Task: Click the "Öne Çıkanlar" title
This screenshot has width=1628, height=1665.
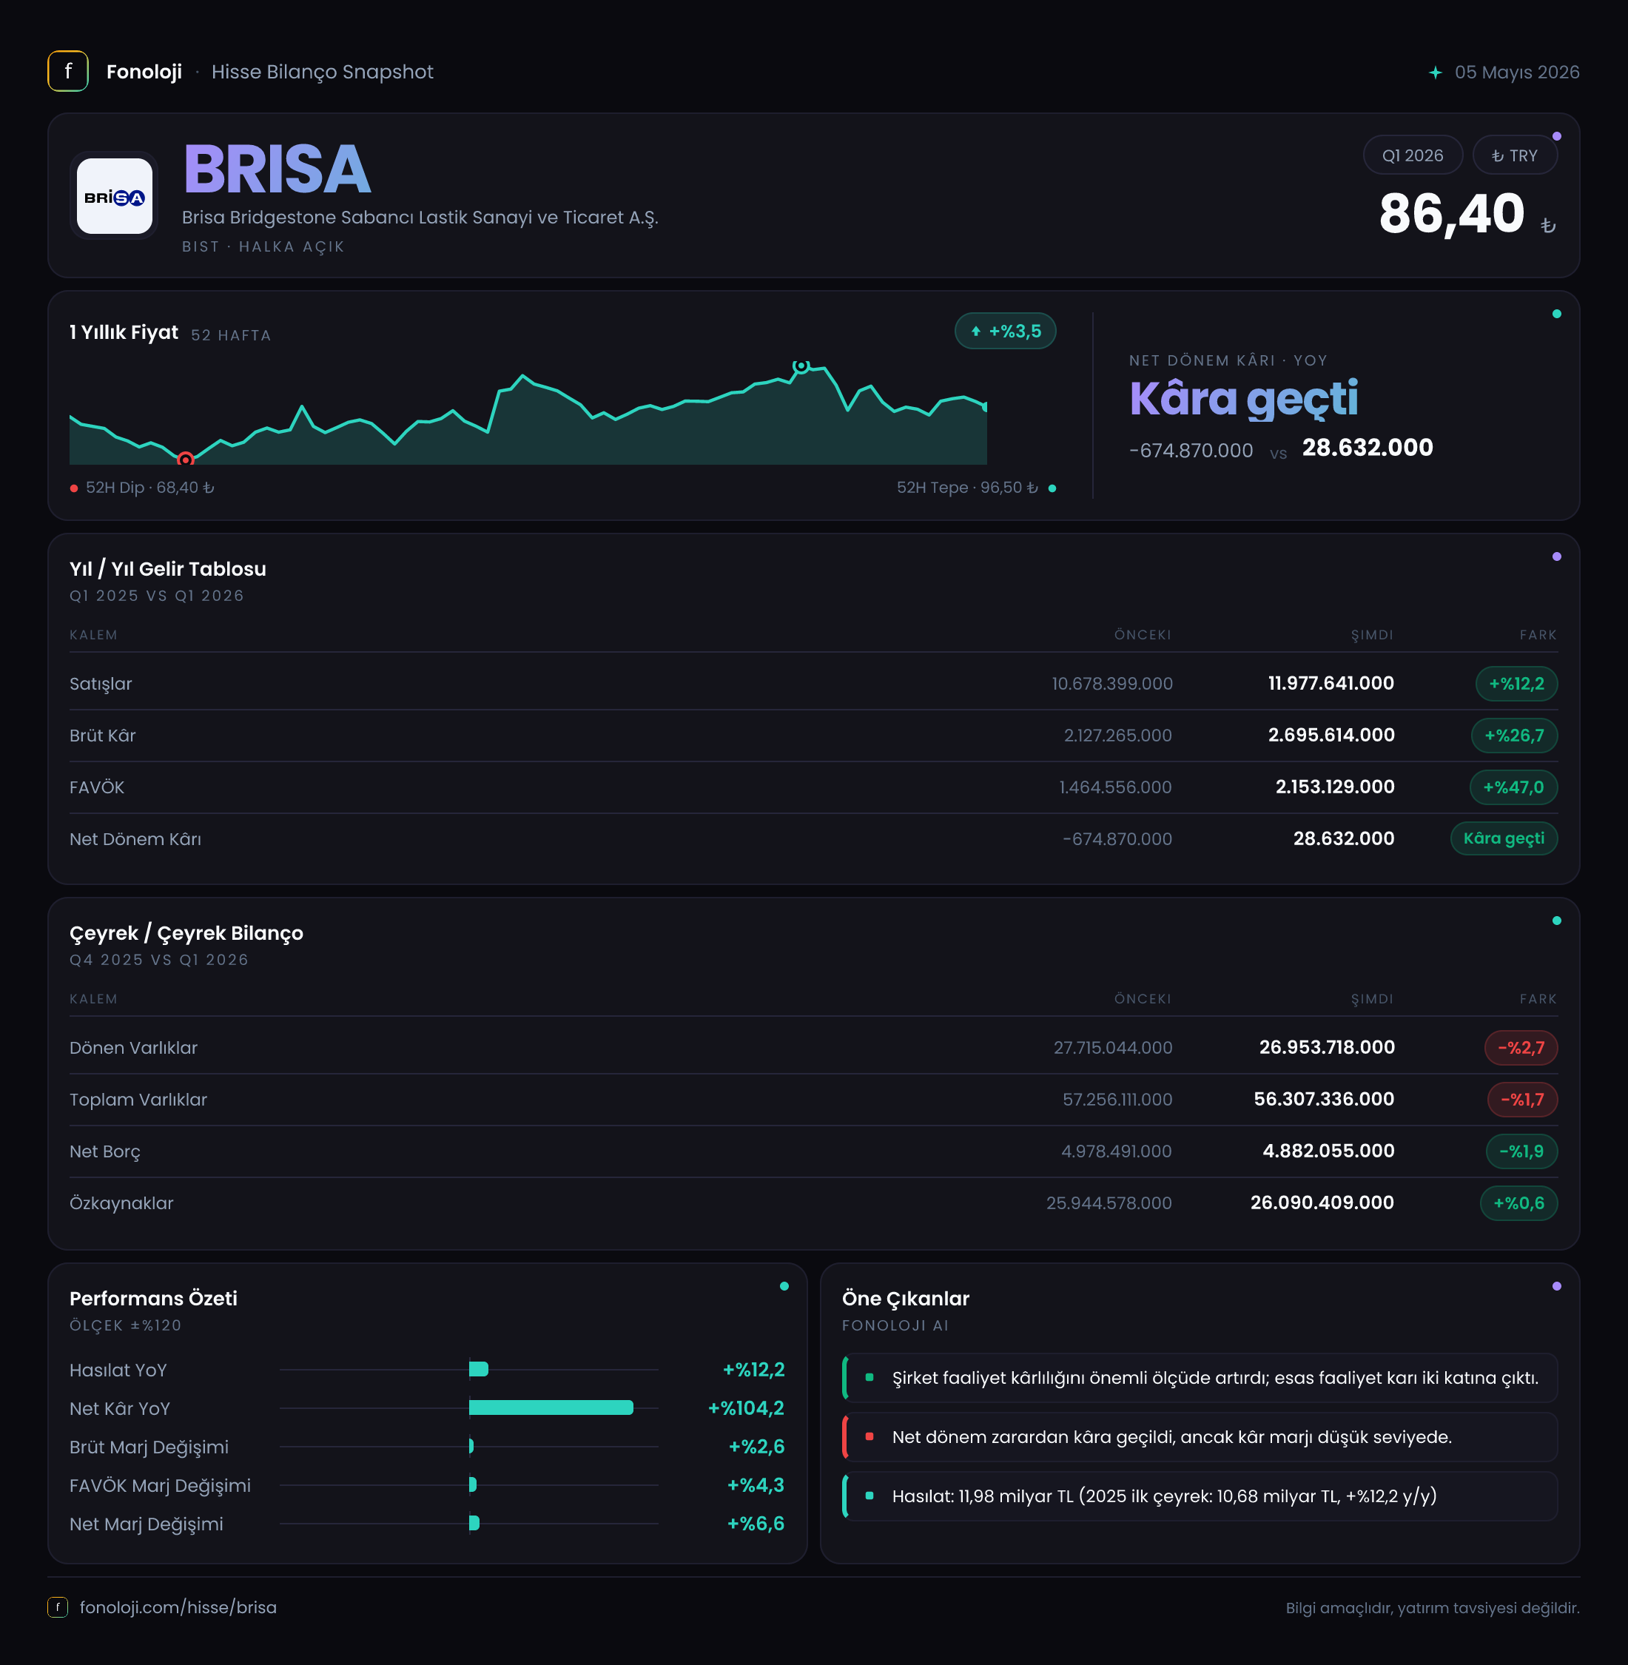Action: (x=906, y=1299)
